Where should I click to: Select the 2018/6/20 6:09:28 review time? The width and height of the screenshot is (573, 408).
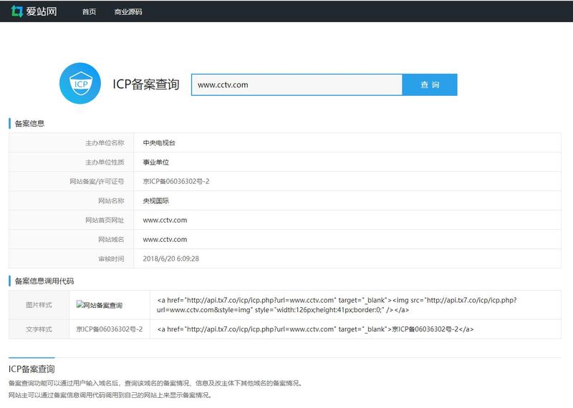point(171,258)
